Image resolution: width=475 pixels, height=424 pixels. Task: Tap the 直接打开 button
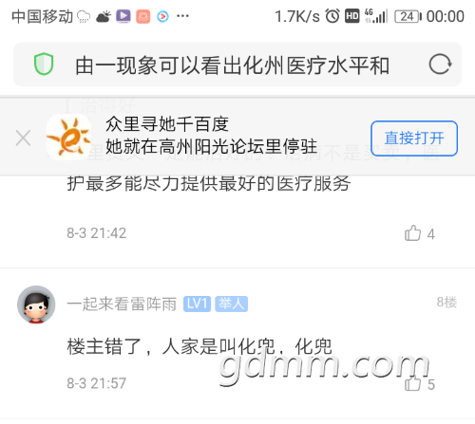click(414, 138)
